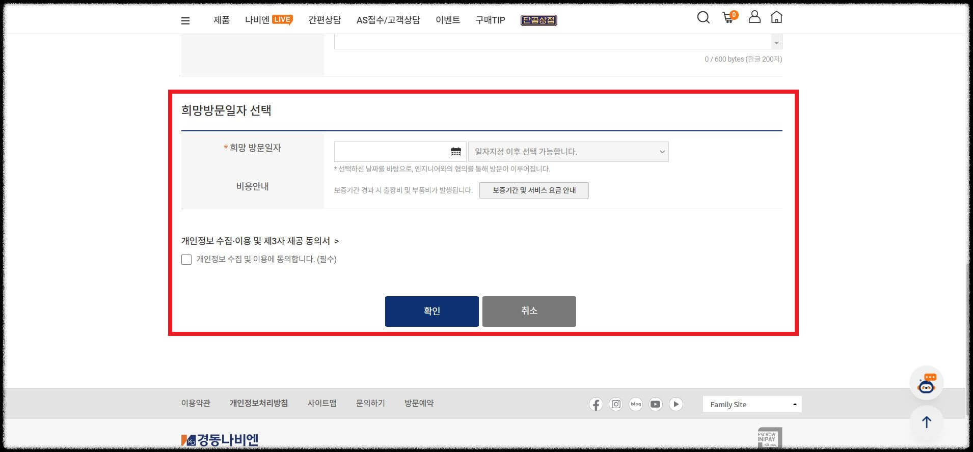Check the 개인정보 수집 및 이용 동의 checkbox
The image size is (973, 452).
tap(186, 260)
